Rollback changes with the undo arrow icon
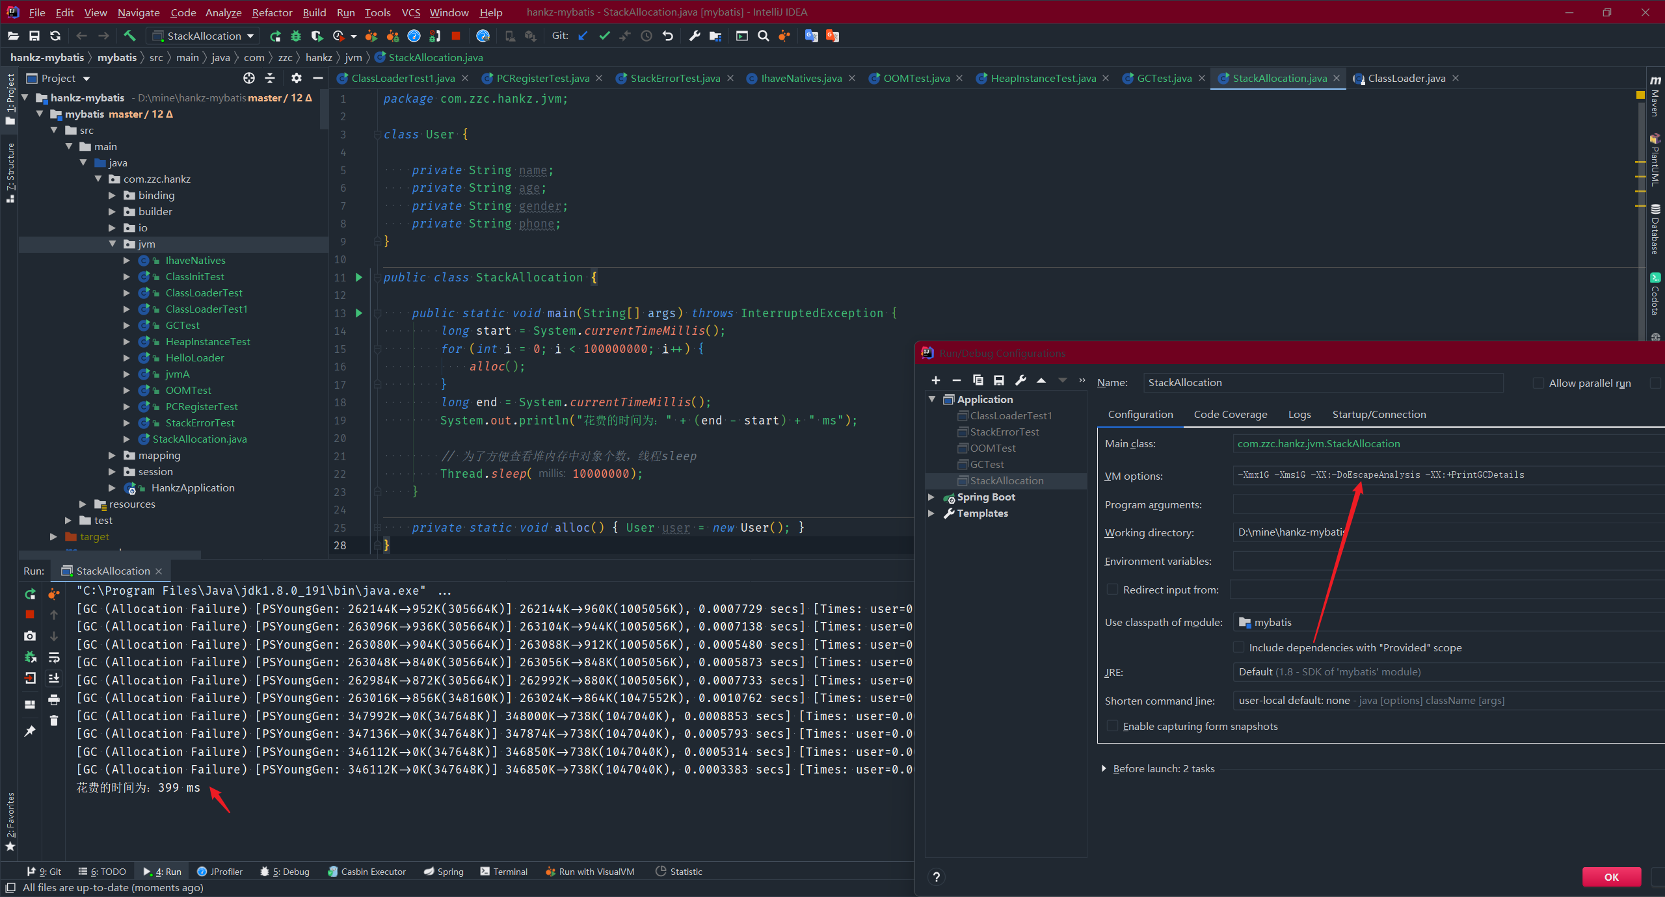The image size is (1665, 897). point(668,36)
